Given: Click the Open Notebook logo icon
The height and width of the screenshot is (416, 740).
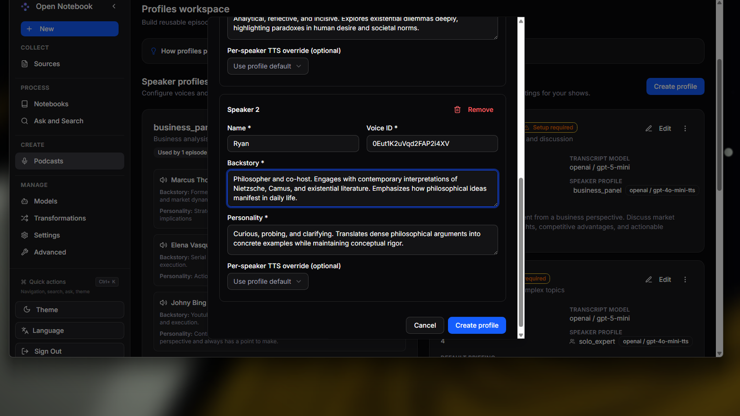Looking at the screenshot, I should [x=25, y=6].
